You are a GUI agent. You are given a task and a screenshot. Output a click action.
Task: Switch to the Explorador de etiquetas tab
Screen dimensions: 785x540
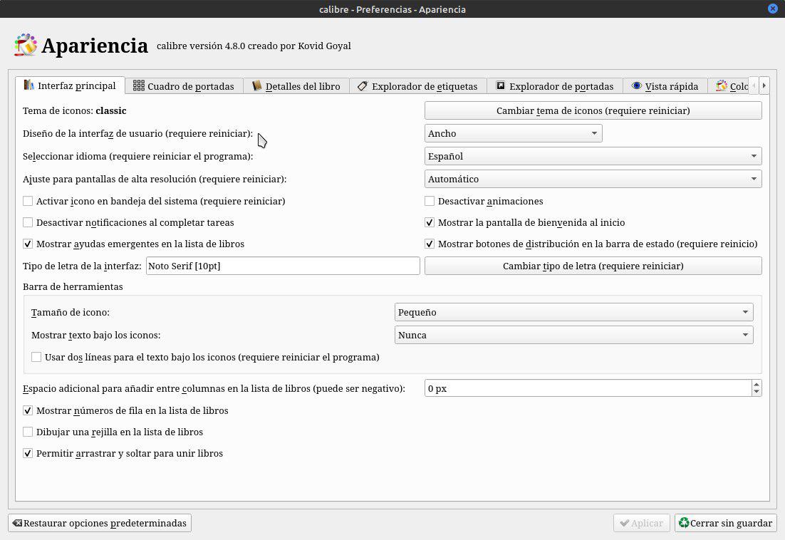coord(417,86)
